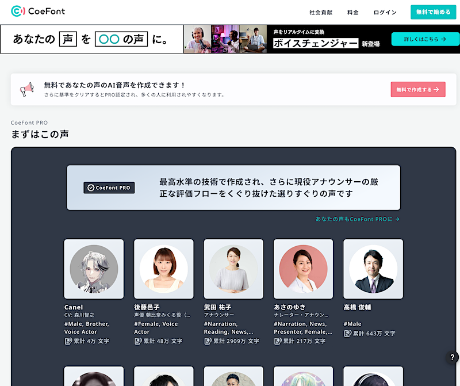The image size is (460, 386).
Task: Click the 詳しくはこちら arrow button
Action: click(x=425, y=39)
